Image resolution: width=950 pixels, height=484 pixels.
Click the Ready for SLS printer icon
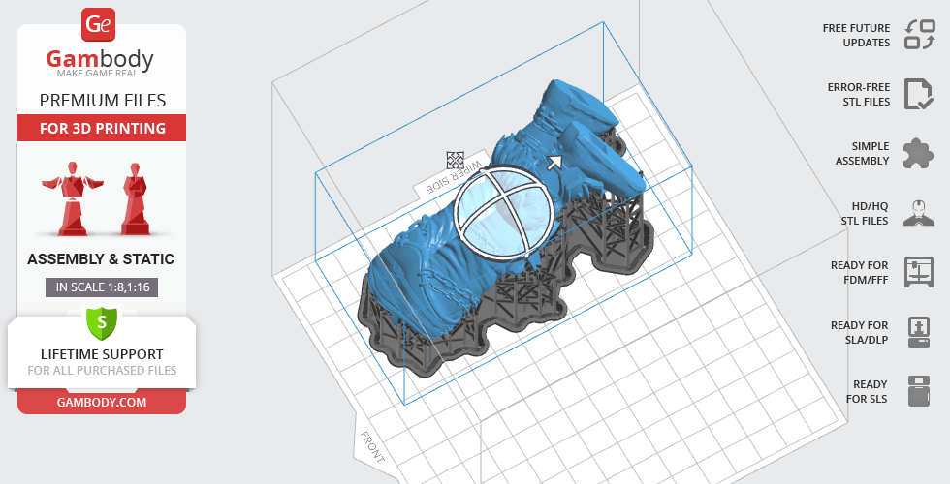918,391
